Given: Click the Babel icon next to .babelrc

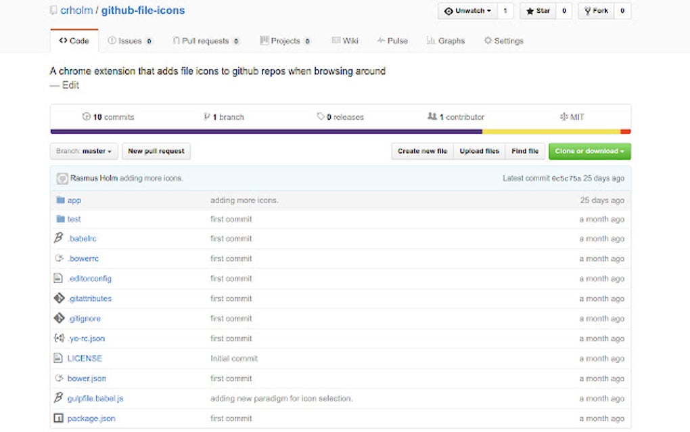Looking at the screenshot, I should tap(57, 238).
